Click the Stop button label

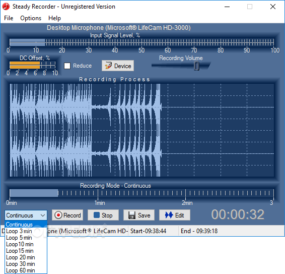[107, 215]
